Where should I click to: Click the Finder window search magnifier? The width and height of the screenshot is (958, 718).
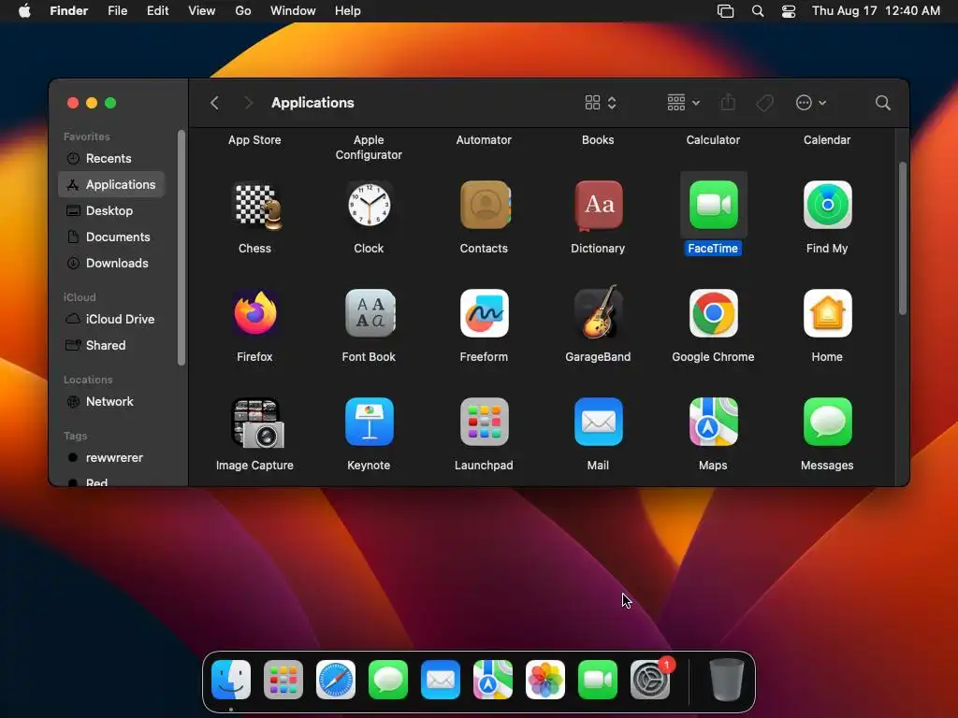tap(883, 103)
